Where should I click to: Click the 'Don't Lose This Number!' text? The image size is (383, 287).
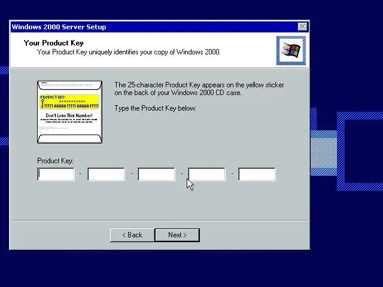point(69,115)
